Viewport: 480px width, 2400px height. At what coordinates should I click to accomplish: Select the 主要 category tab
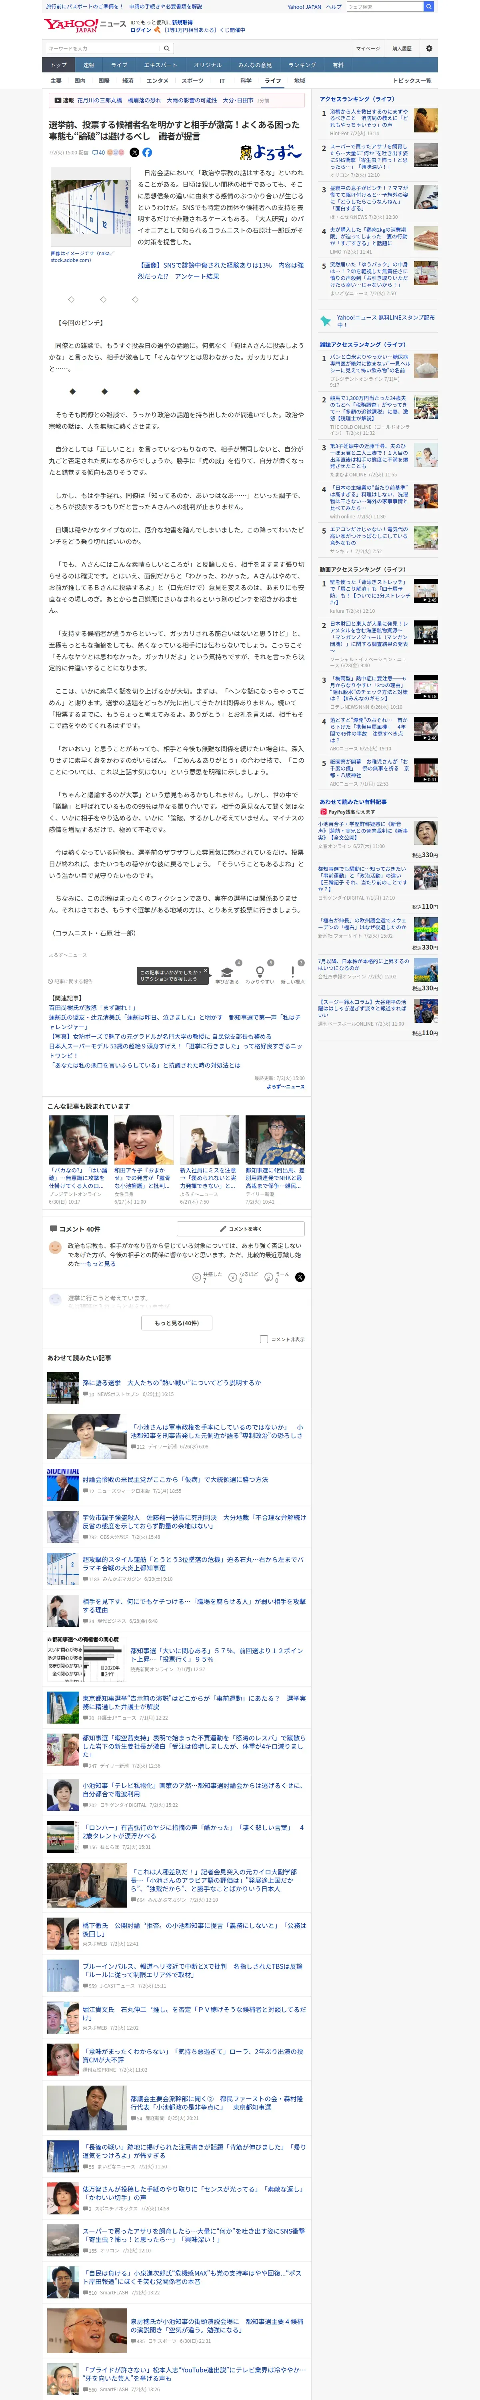tap(56, 81)
